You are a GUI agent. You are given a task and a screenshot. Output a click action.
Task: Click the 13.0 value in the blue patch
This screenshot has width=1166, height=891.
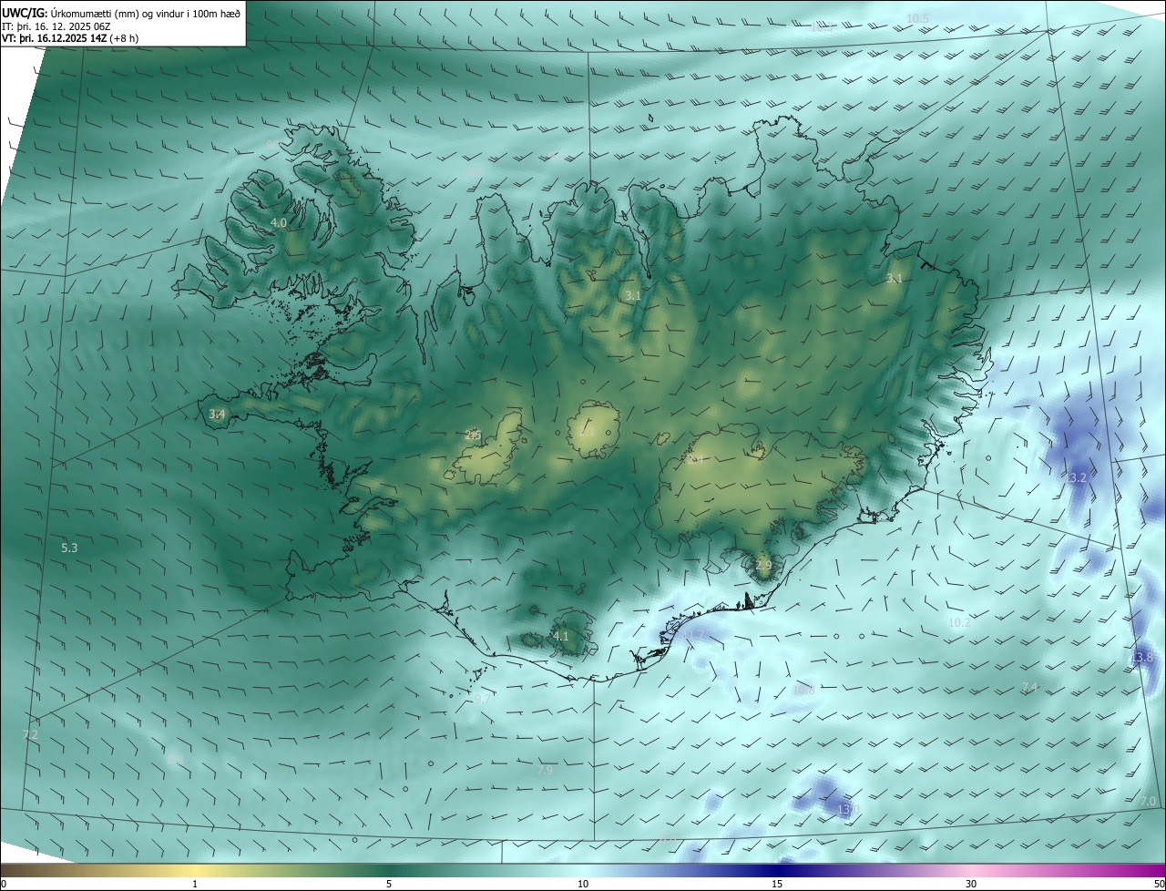(x=848, y=809)
